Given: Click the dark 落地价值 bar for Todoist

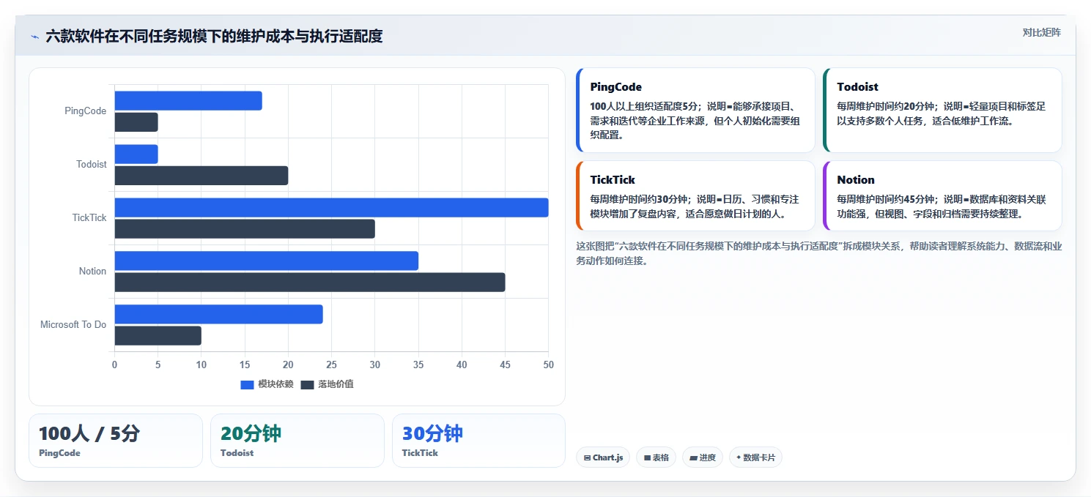Looking at the screenshot, I should tap(201, 176).
